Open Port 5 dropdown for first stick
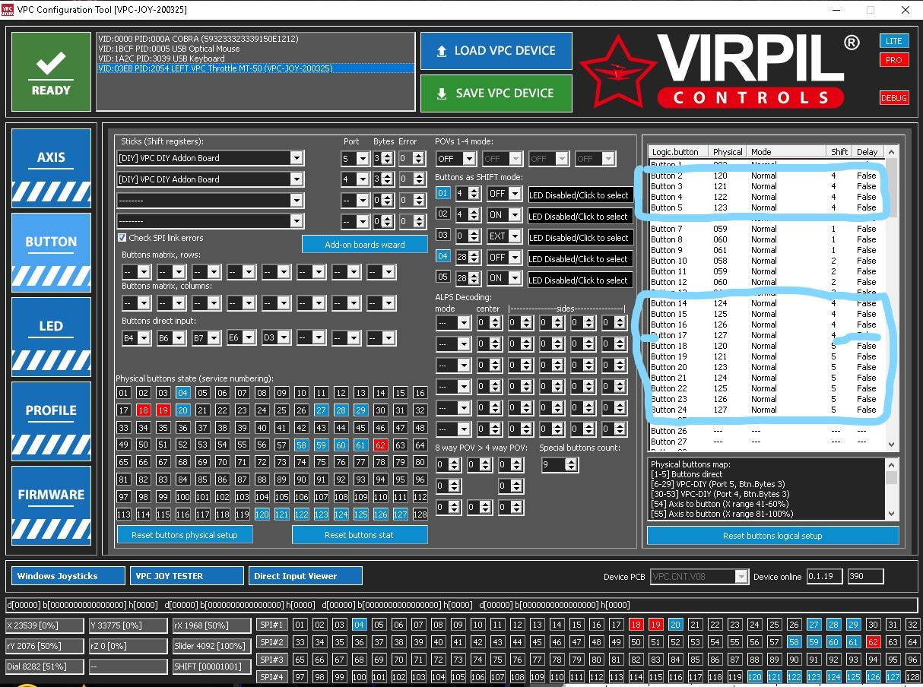Viewport: 923px width, 687px height. pos(361,158)
